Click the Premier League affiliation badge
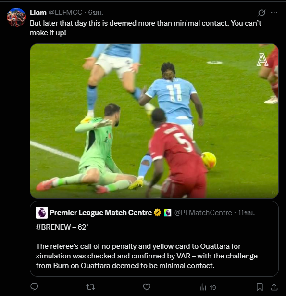This screenshot has width=286, height=296. [x=168, y=213]
